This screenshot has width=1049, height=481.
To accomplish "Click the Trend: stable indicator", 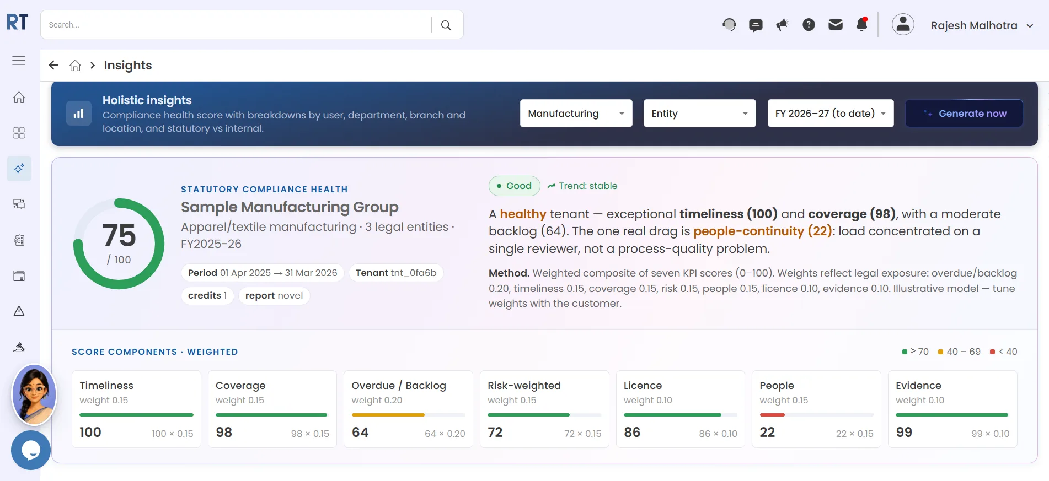I will click(582, 186).
